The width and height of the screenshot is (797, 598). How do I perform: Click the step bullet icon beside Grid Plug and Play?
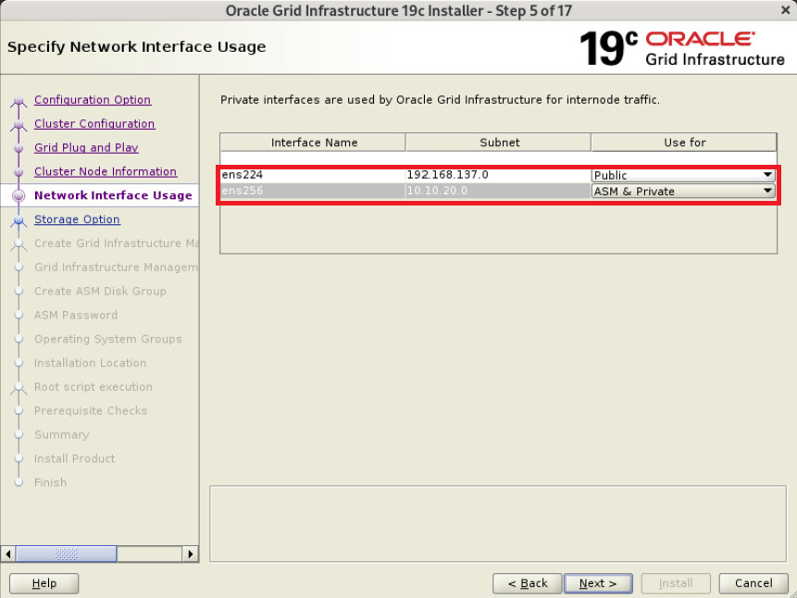tap(19, 148)
